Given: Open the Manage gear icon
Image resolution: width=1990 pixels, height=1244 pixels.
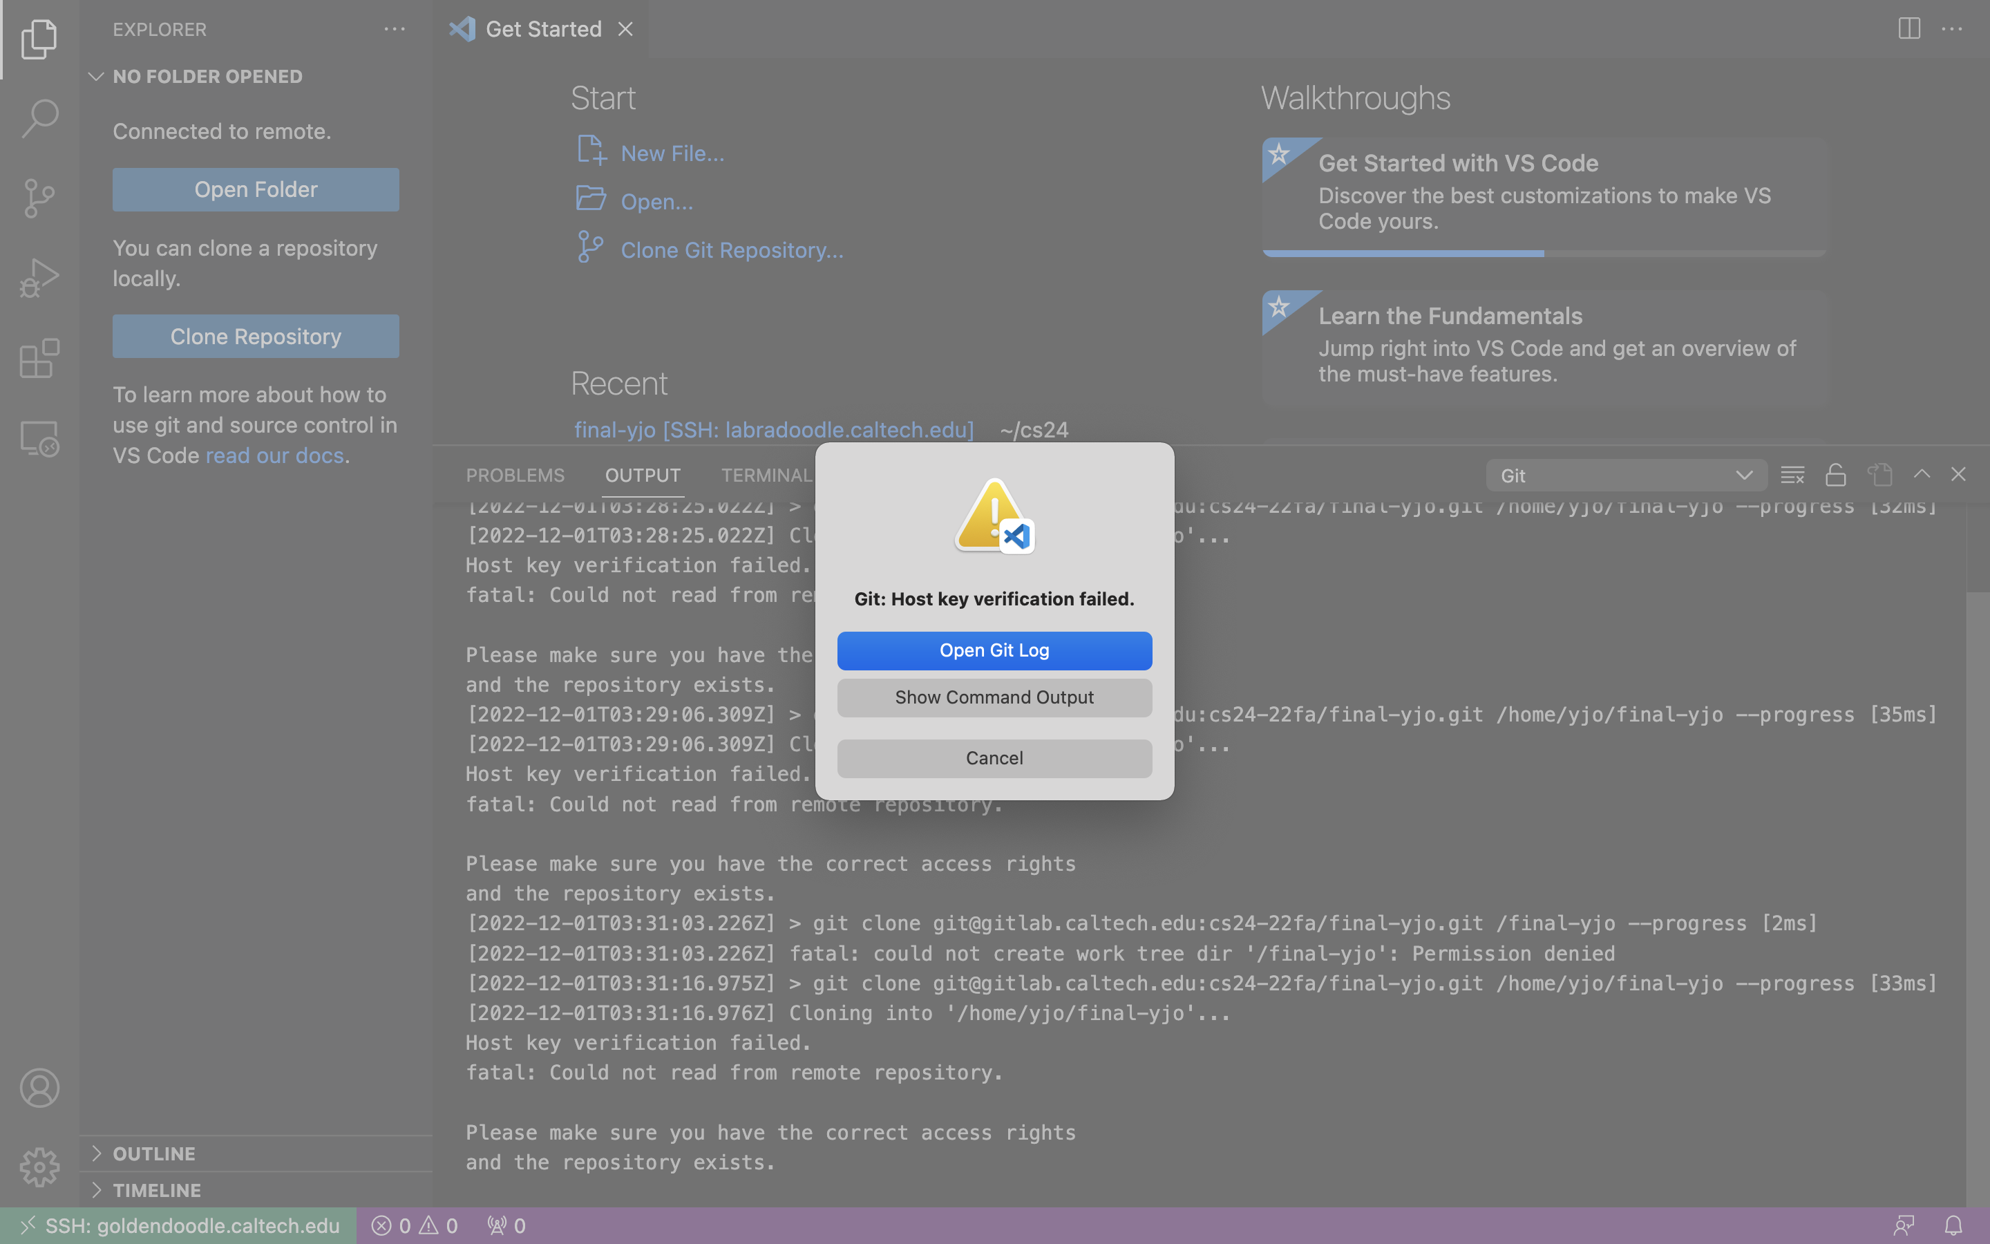Looking at the screenshot, I should (39, 1167).
